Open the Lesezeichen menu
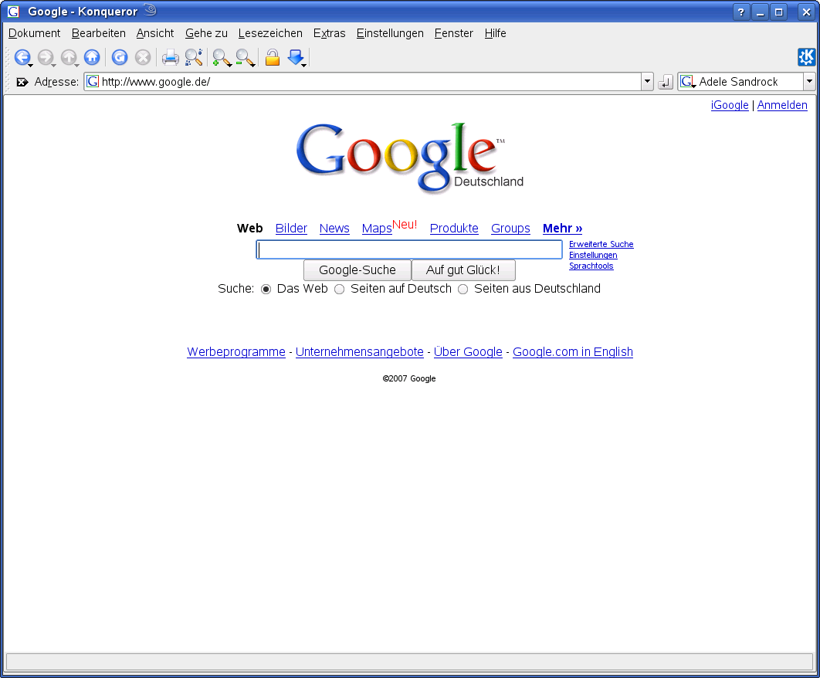820x678 pixels. 269,33
